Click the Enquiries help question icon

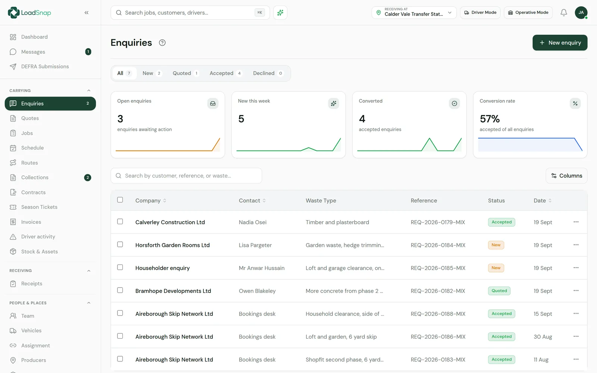[x=162, y=43]
